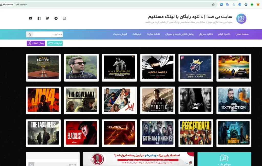Click the site logo music note icon
This screenshot has width=262, height=166.
click(x=241, y=18)
